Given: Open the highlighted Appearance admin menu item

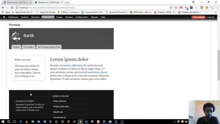Looking at the screenshot, I should (48, 17).
